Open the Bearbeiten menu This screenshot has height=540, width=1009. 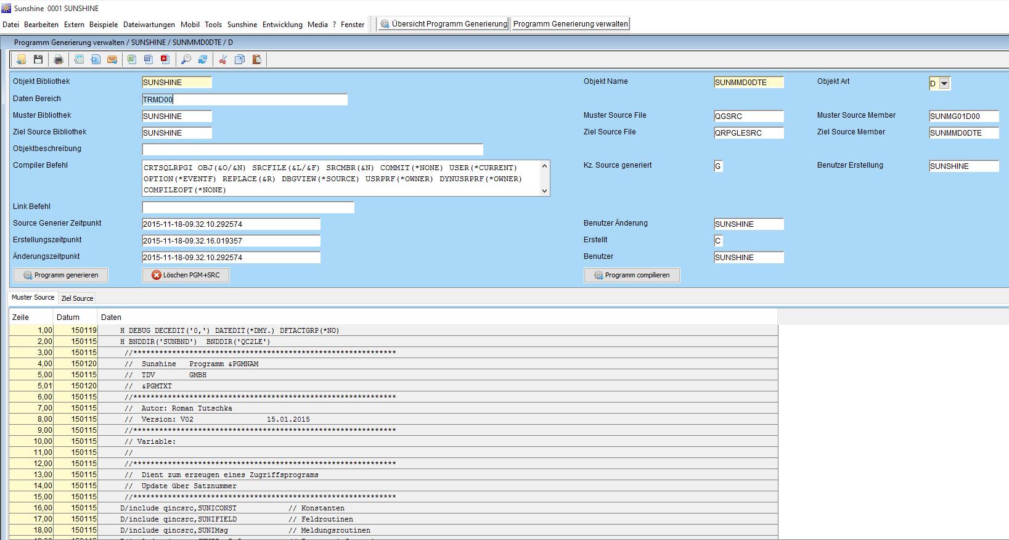pos(41,25)
